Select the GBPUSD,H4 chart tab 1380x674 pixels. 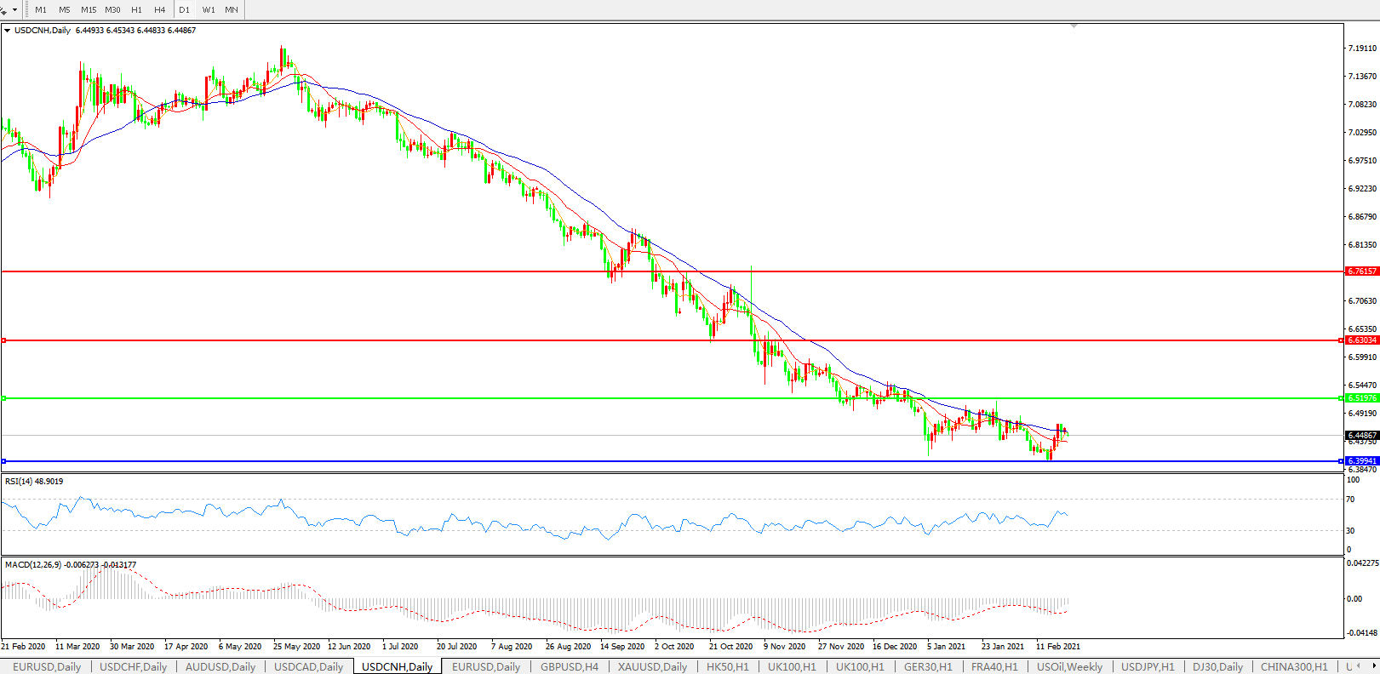569,666
